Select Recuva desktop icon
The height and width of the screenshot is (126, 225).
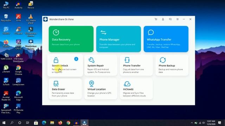31,5
